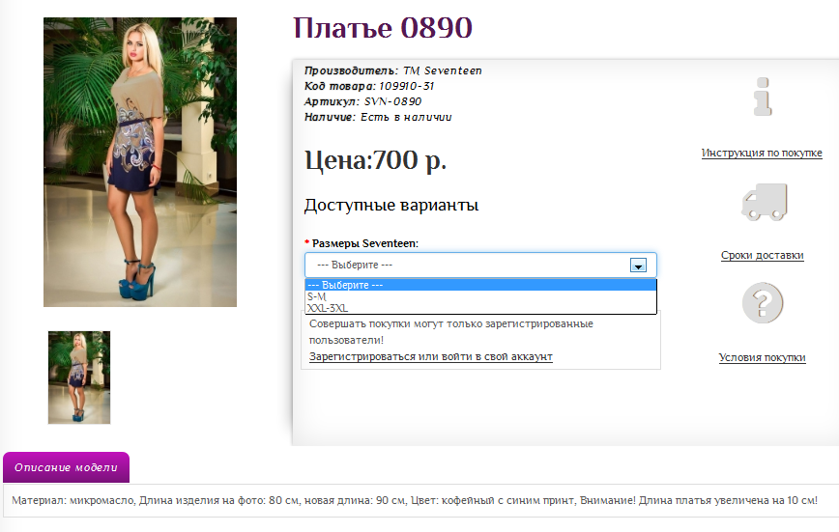Click the info 'i' icon
This screenshot has height=532, width=839.
pyautogui.click(x=763, y=97)
